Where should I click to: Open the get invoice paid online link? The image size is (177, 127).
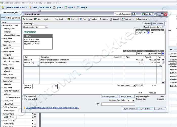[52, 108]
